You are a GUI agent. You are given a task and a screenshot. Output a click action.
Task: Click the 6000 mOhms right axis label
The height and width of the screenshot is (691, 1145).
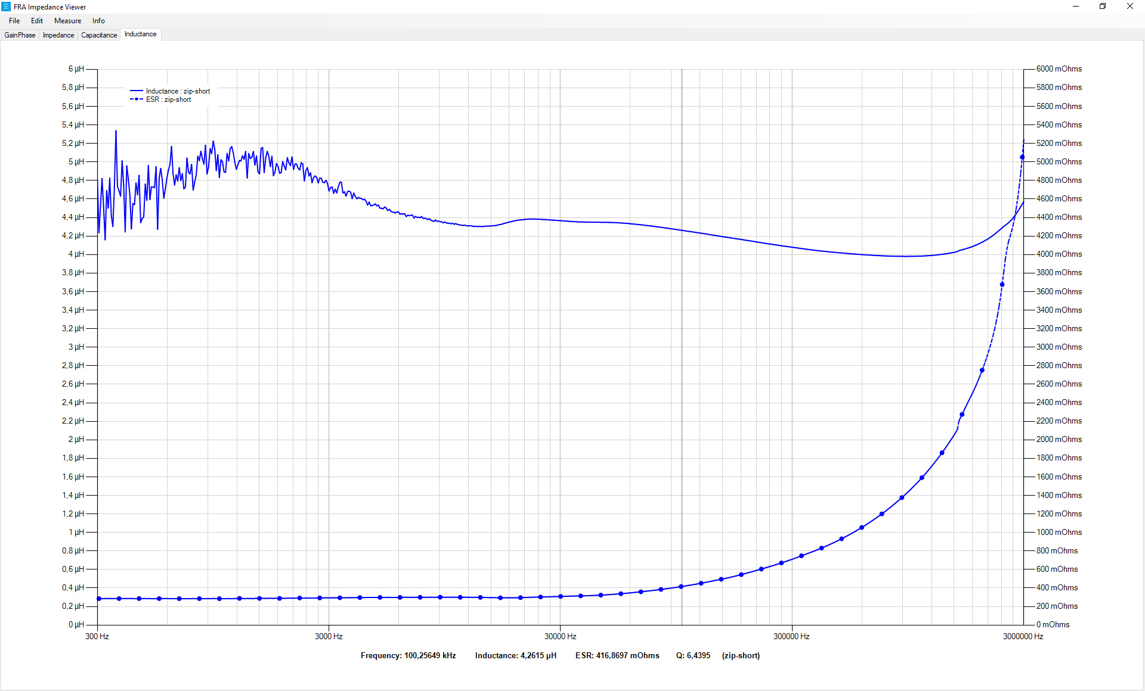click(1059, 69)
